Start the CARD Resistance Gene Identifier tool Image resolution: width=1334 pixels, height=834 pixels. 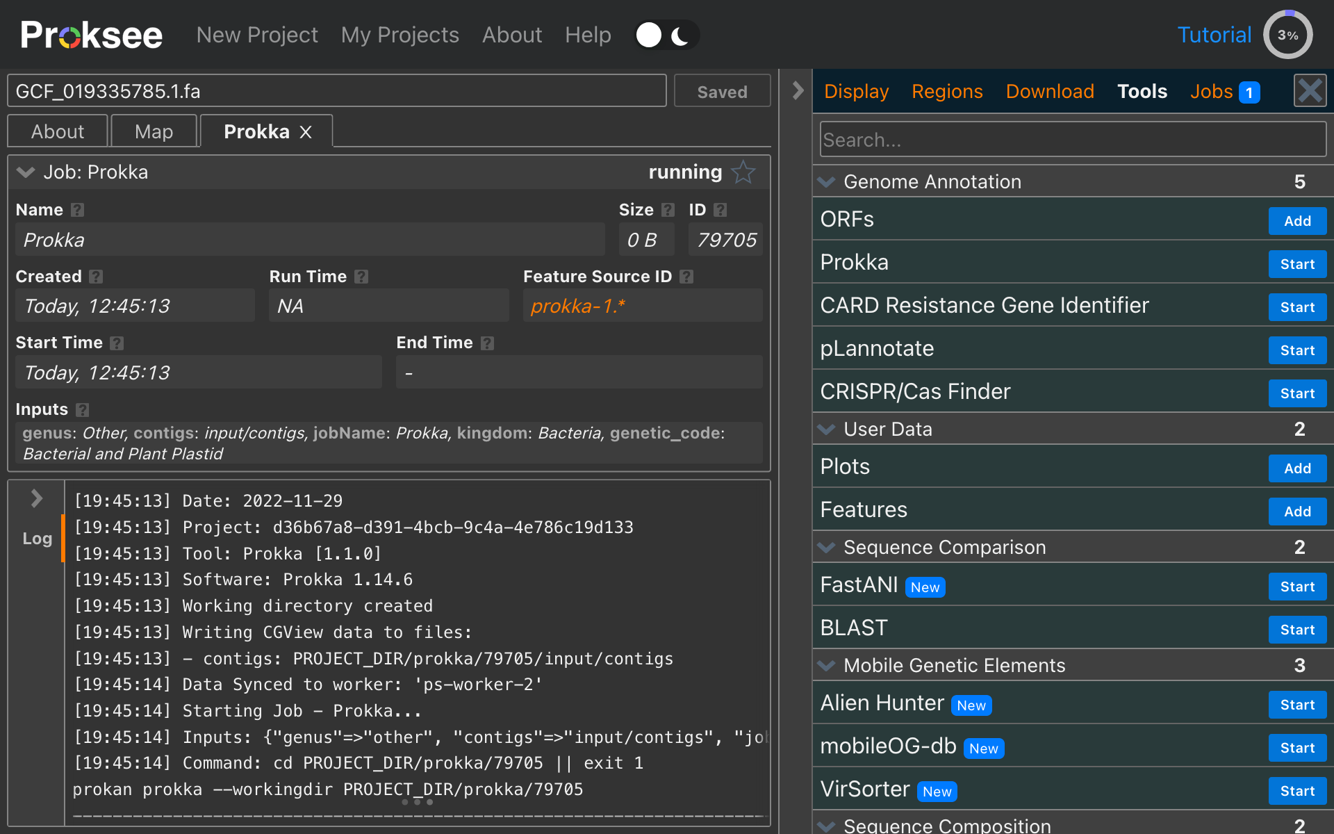[x=1296, y=307]
